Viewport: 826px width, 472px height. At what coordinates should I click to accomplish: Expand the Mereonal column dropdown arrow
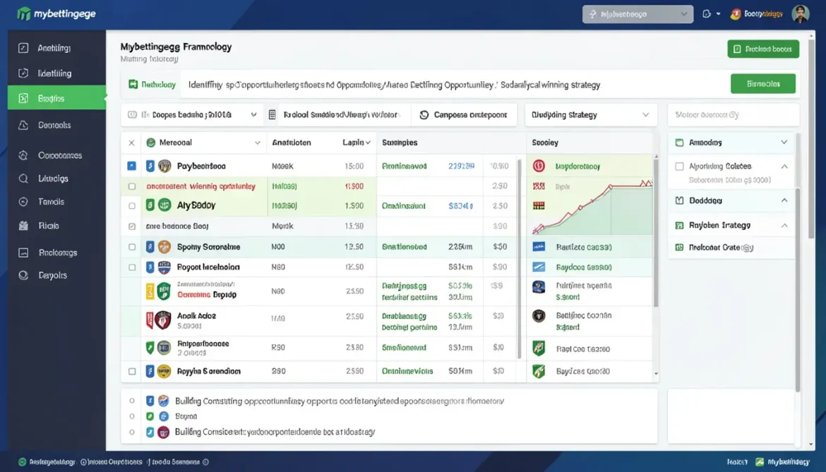coord(257,143)
